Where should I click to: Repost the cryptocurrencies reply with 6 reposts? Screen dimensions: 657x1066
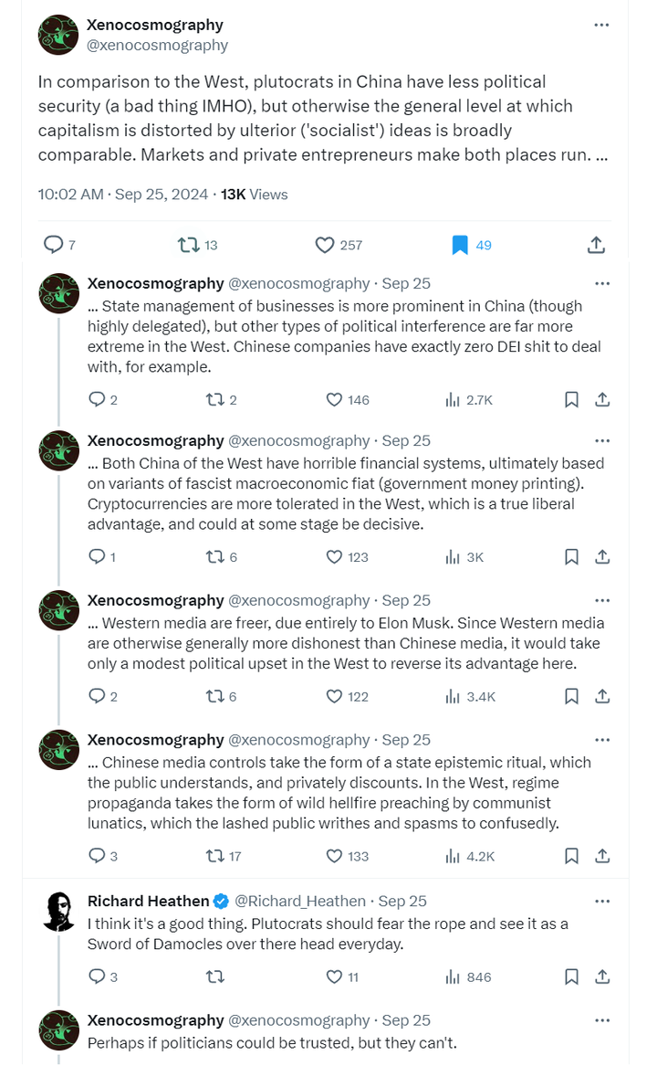coord(215,556)
